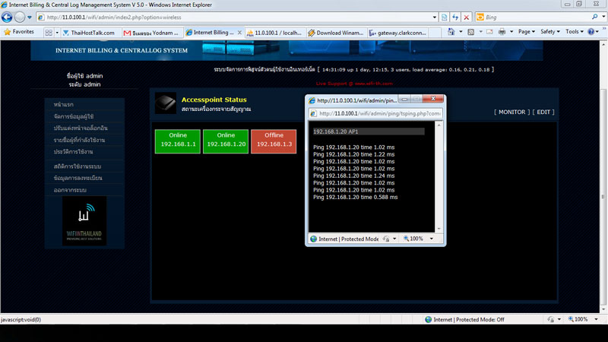Click the main window address bar URL

(x=114, y=17)
